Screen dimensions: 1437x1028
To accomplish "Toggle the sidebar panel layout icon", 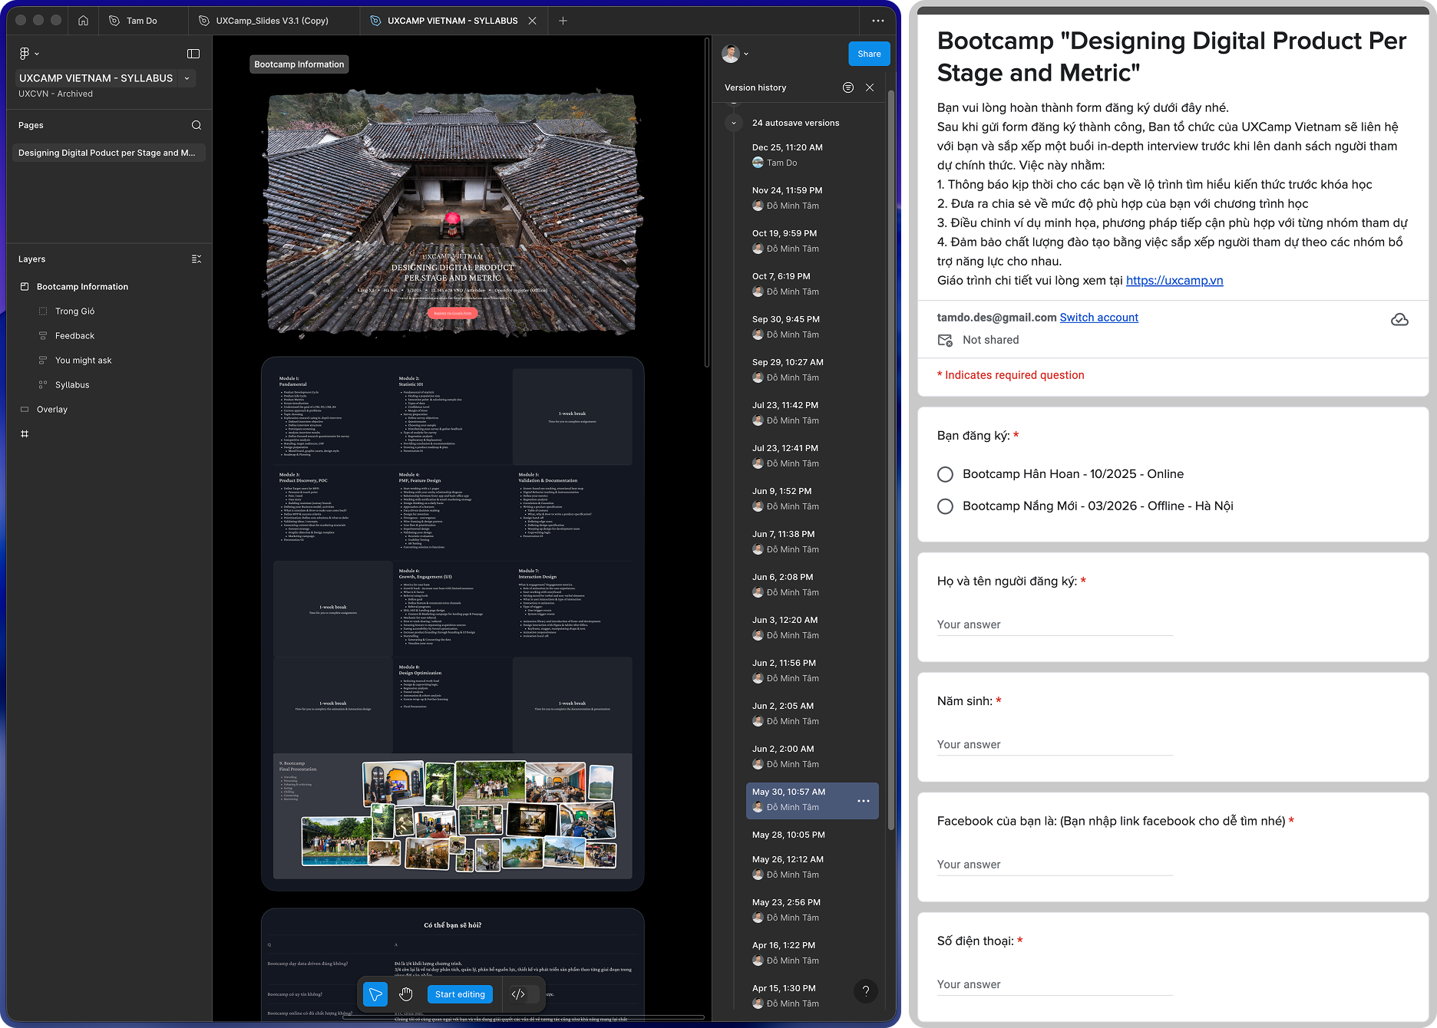I will [193, 54].
